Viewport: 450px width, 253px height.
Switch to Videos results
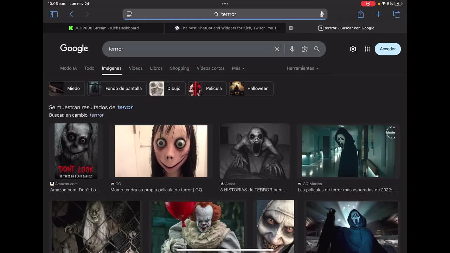(x=136, y=68)
